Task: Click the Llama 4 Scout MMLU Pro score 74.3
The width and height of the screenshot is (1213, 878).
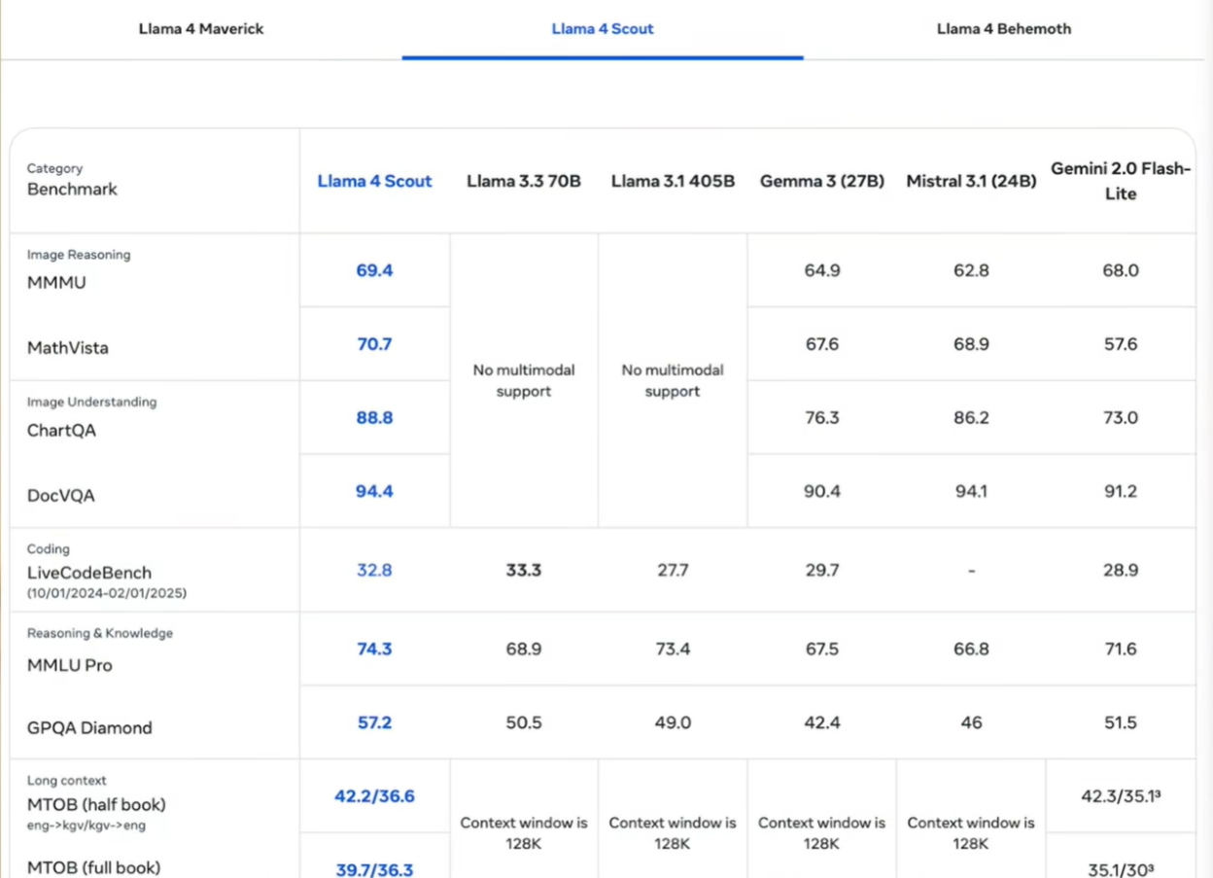Action: coord(374,650)
